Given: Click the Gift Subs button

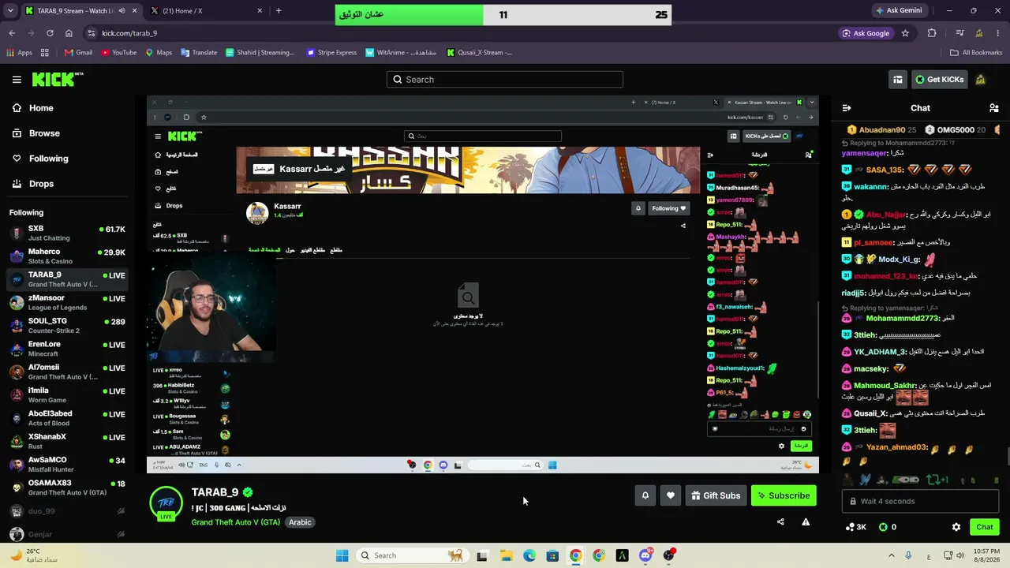Looking at the screenshot, I should 716,495.
